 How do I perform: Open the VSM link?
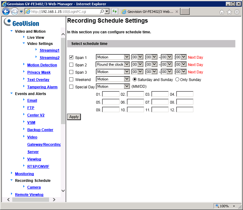(x=31, y=123)
